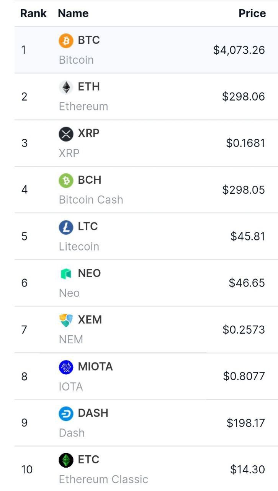Click the $198.17 Dash price

tap(246, 423)
